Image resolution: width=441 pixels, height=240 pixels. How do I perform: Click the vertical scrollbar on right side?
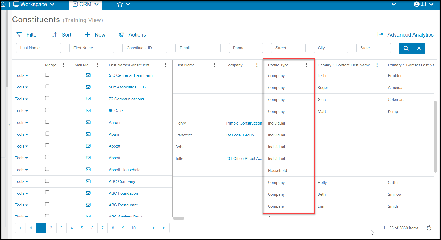point(435,136)
